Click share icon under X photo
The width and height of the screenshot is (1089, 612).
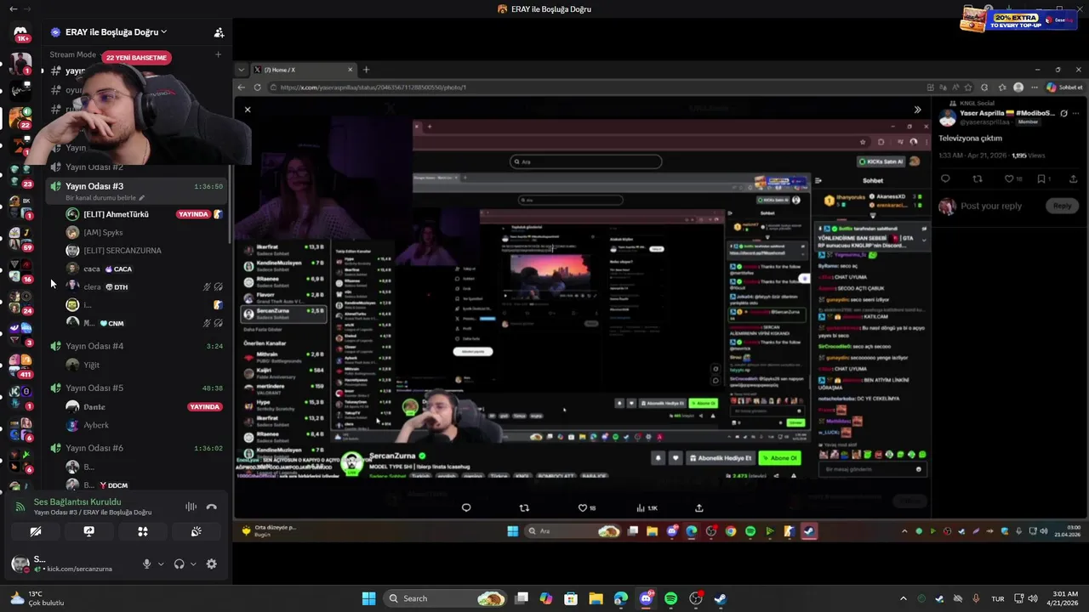click(699, 508)
